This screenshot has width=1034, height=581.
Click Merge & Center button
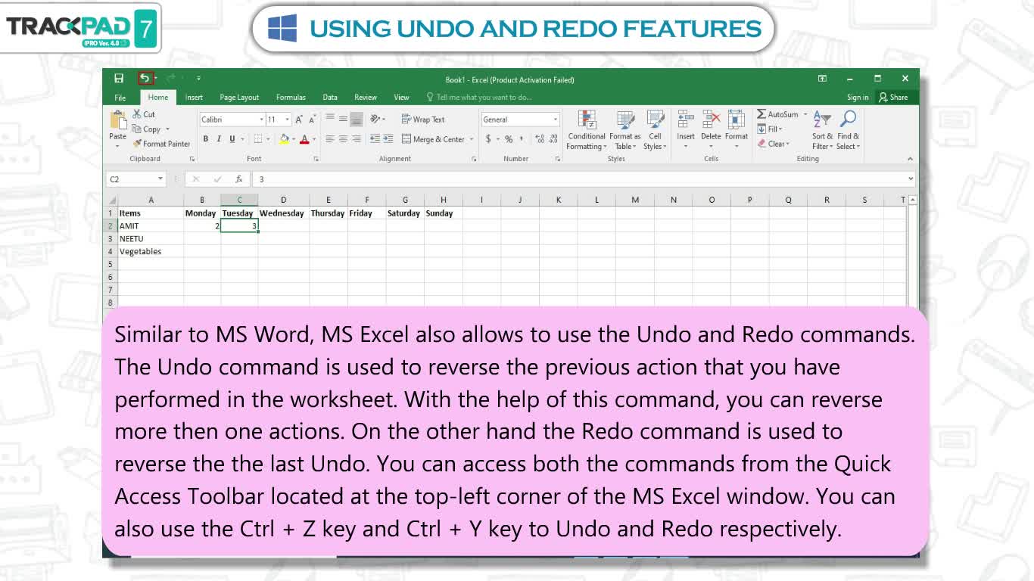pyautogui.click(x=433, y=139)
